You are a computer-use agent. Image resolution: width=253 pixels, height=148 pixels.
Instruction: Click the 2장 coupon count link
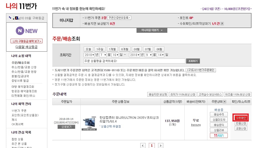coord(104,18)
